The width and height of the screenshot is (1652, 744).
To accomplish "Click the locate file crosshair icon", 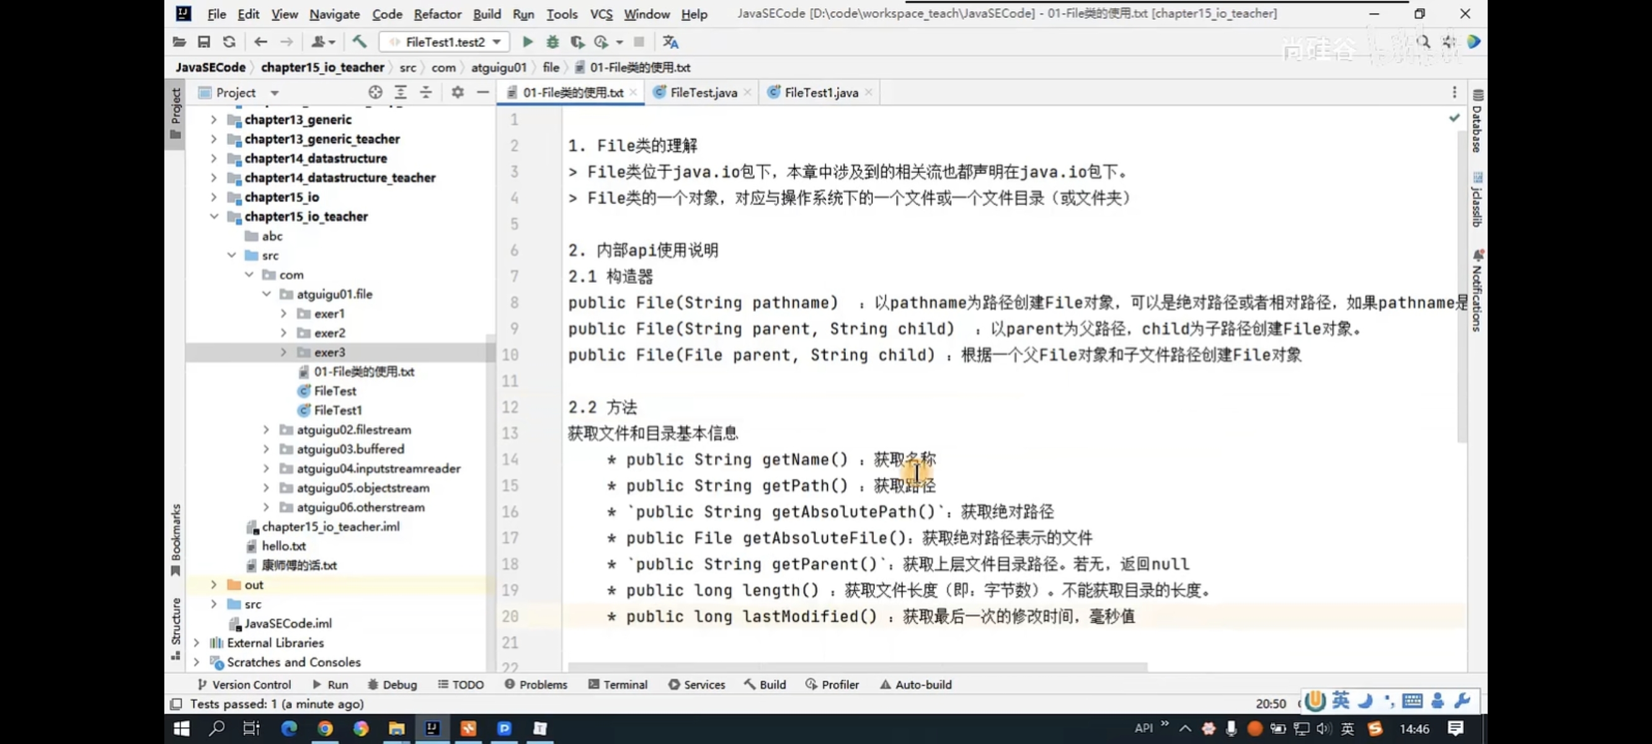I will [375, 92].
